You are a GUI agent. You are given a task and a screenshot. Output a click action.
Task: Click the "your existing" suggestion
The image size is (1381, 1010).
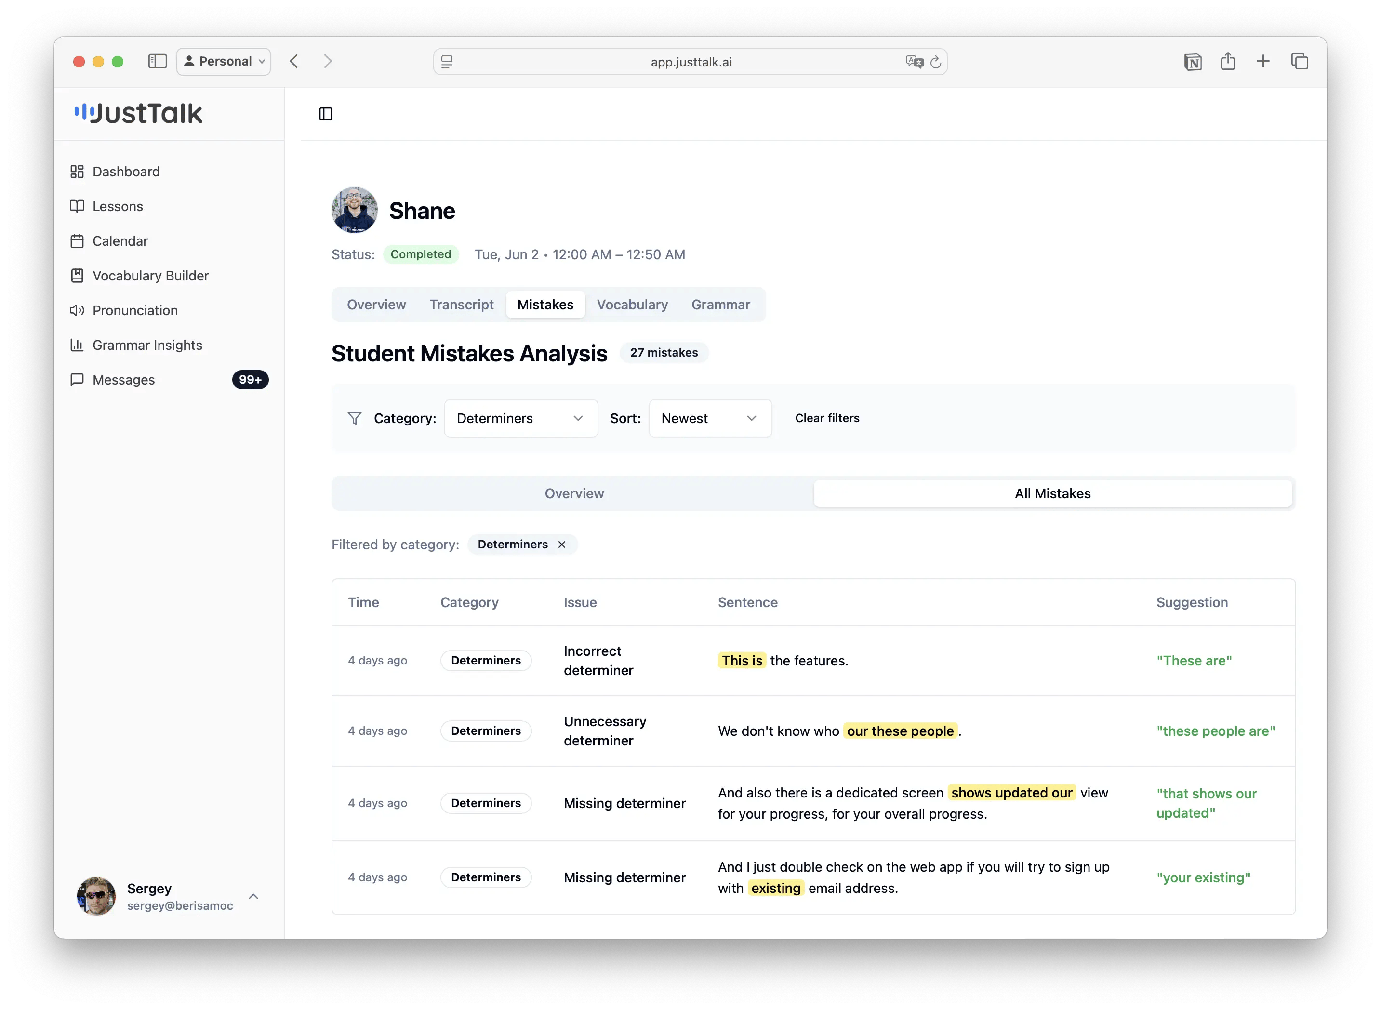pos(1203,878)
